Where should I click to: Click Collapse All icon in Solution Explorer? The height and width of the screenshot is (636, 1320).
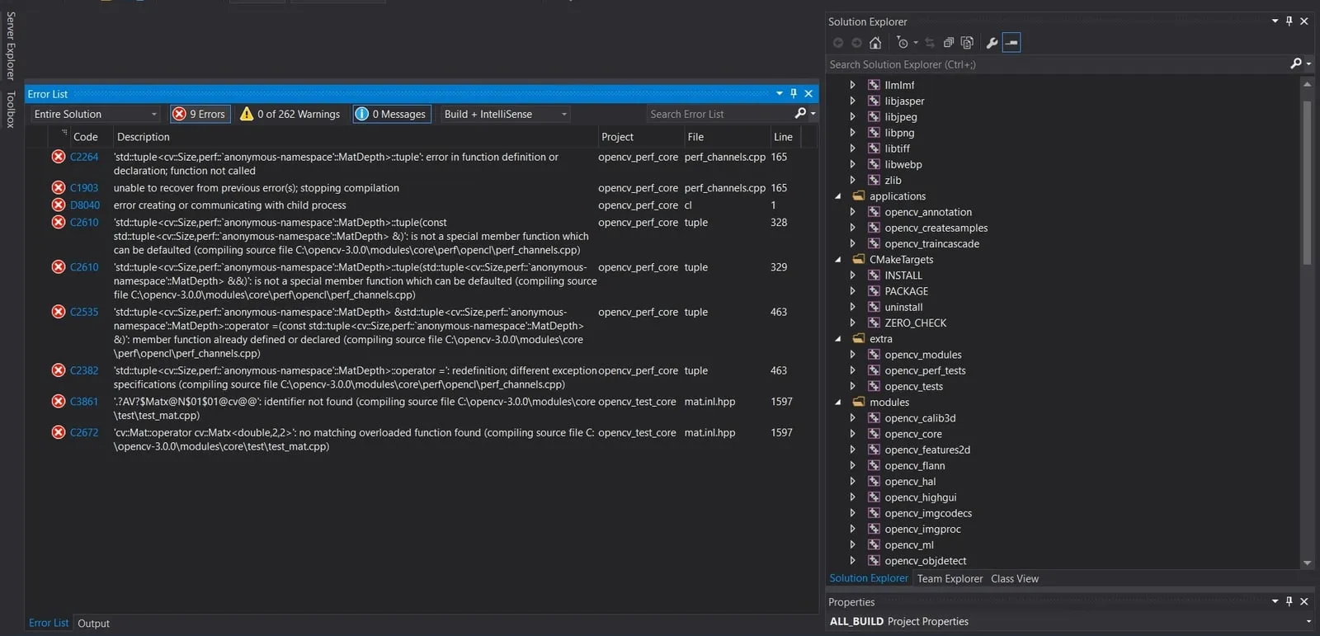pyautogui.click(x=949, y=43)
